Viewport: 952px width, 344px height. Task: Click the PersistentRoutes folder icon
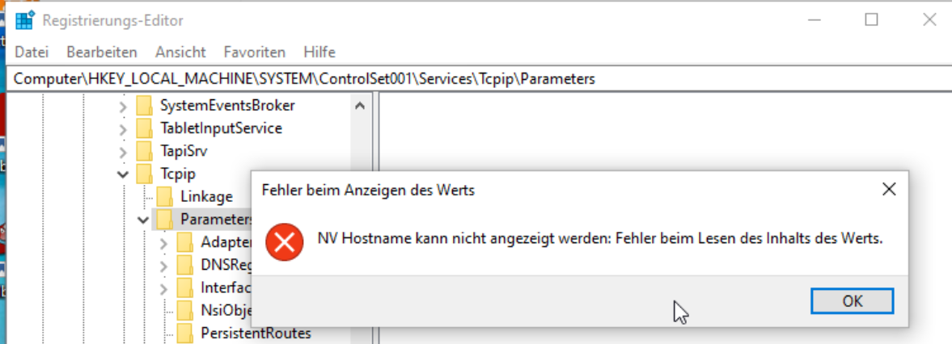click(x=185, y=333)
